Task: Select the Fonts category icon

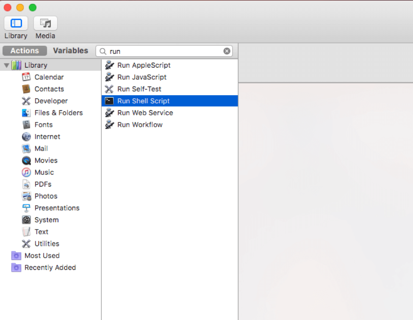Action: [x=26, y=124]
